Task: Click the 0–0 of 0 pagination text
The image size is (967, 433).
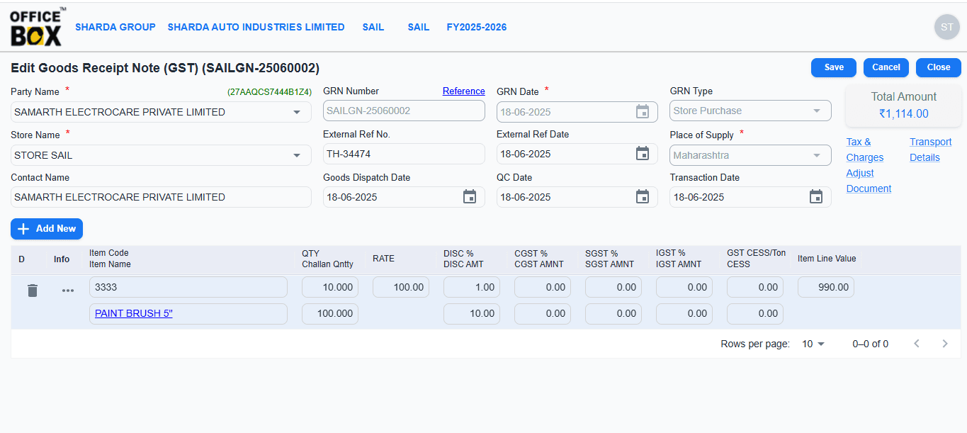Action: click(x=871, y=344)
